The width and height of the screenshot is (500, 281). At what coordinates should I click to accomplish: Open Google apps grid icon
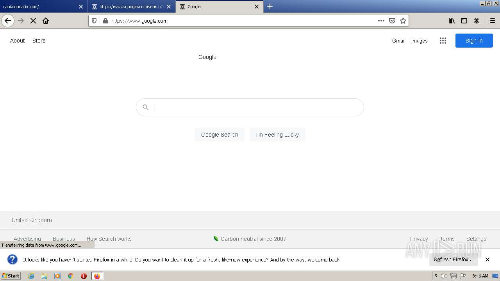tap(443, 41)
